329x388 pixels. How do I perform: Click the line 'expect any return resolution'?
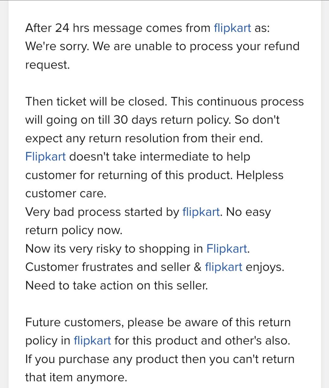[144, 139]
